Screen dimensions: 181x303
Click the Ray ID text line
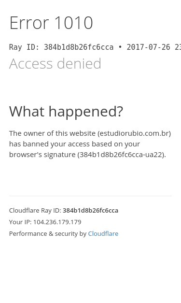tap(95, 47)
